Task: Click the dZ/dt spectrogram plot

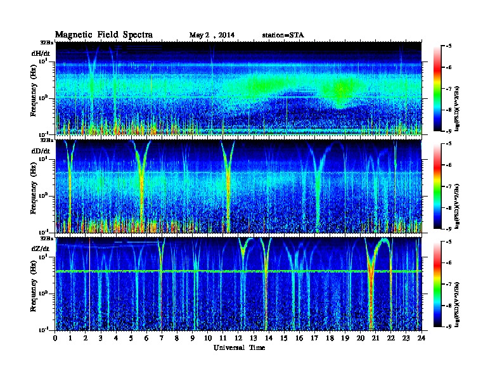Action: click(238, 284)
